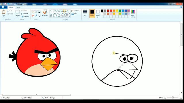The image size is (184, 103).
Task: Click the Resize button
Action: (x=24, y=13)
